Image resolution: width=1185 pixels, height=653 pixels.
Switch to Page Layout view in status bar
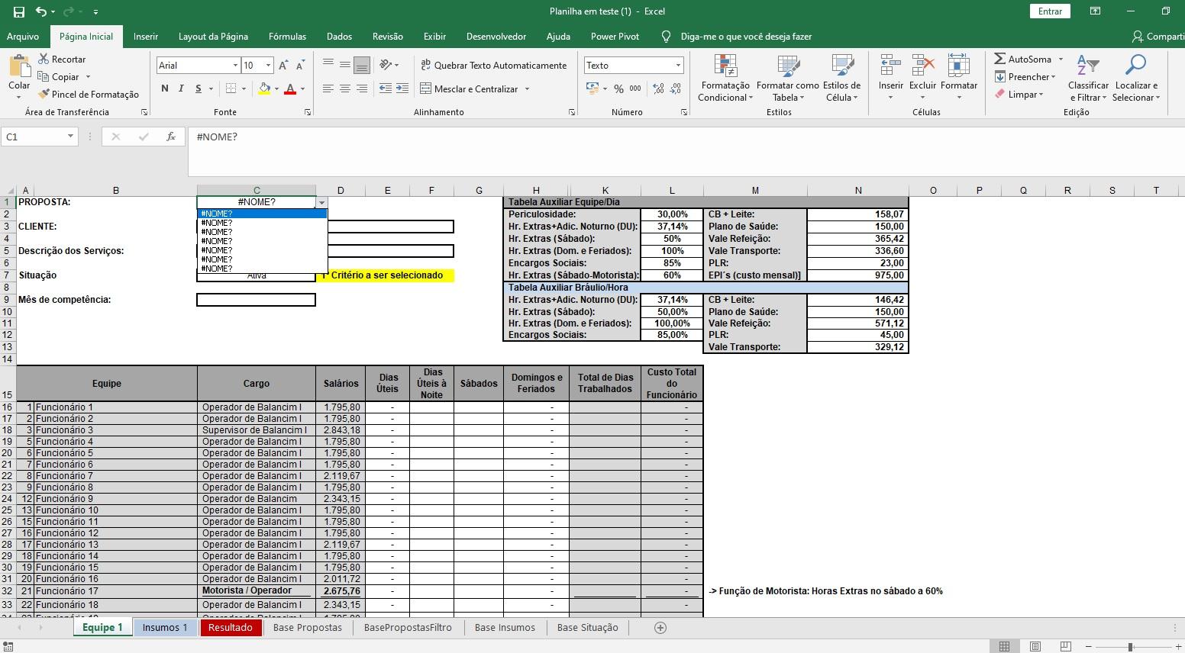tap(1035, 647)
